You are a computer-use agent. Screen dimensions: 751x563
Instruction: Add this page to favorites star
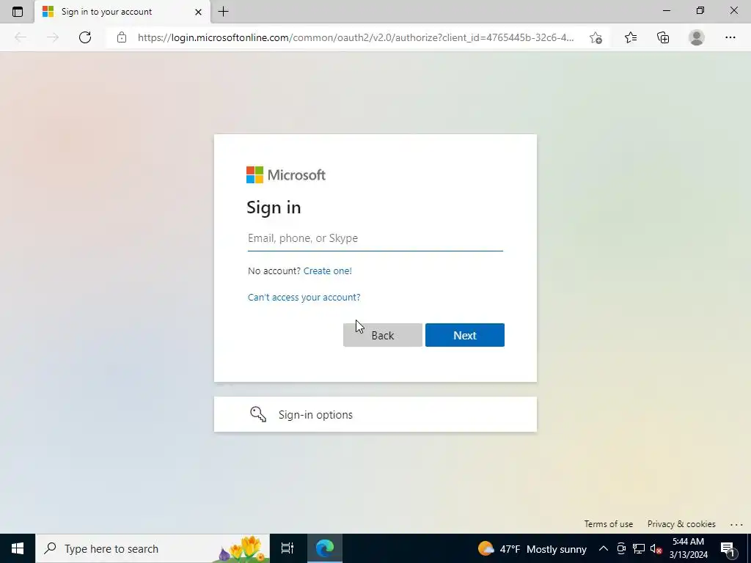(596, 37)
